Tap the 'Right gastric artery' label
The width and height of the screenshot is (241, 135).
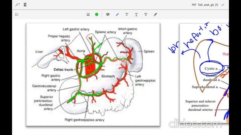tap(51, 78)
